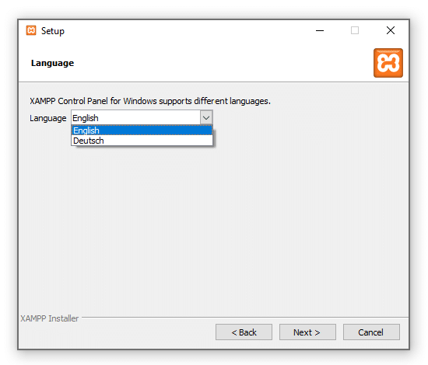
Task: Select English from the language list
Action: [142, 130]
